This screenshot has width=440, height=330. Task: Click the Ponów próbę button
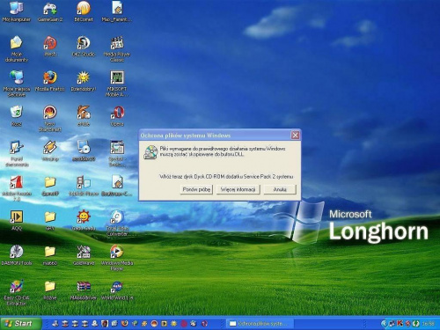pos(196,189)
